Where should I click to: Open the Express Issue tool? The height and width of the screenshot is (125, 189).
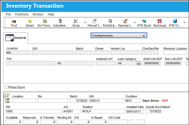coord(125,21)
